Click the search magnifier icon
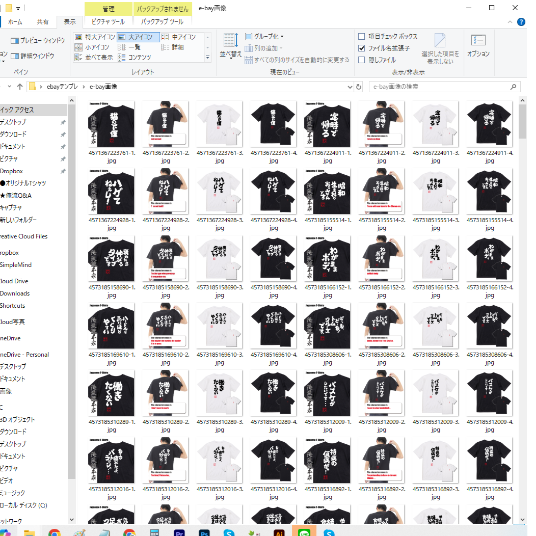 (513, 87)
